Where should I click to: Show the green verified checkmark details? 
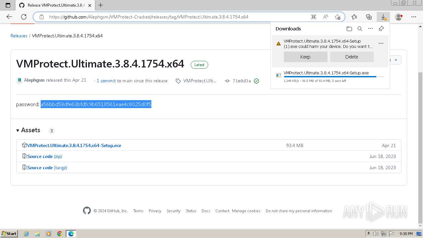point(256,81)
